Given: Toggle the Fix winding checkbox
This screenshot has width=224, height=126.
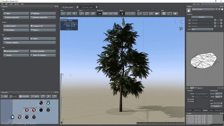Looking at the screenshot, I should point(196,101).
